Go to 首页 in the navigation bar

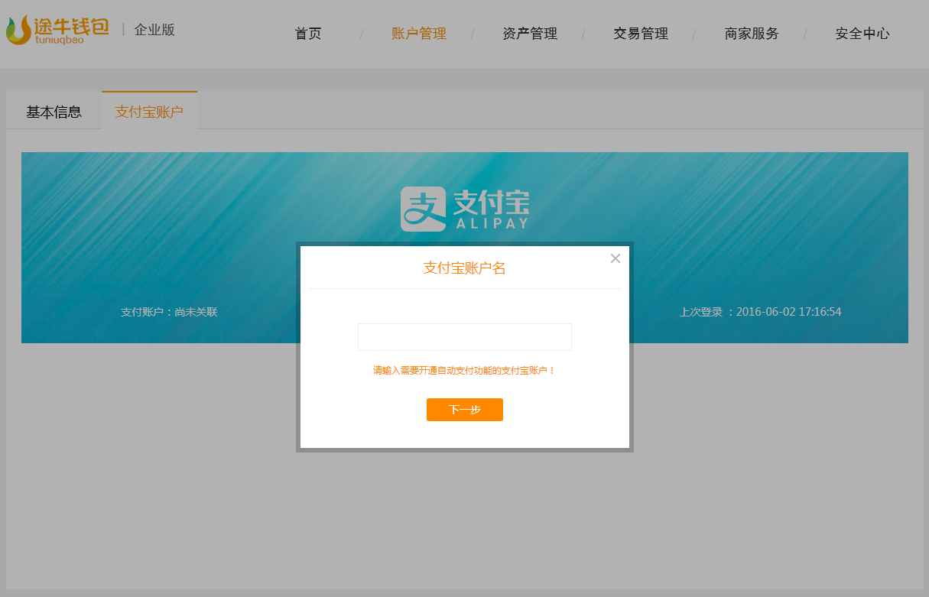307,34
